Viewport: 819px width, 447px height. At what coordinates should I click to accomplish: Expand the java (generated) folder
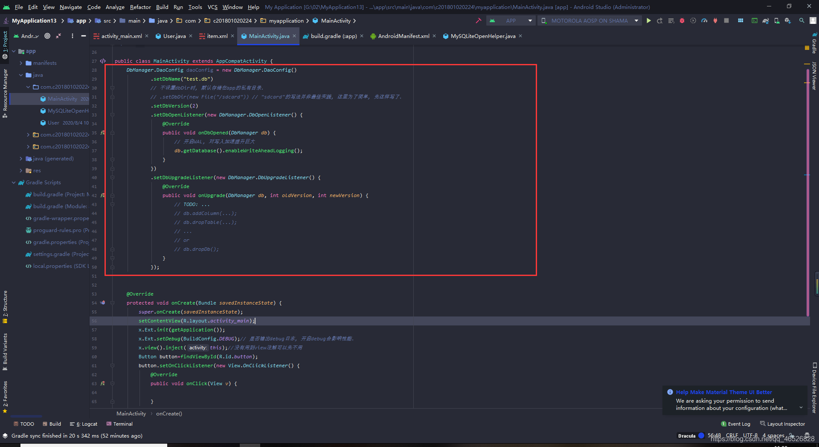coord(21,159)
